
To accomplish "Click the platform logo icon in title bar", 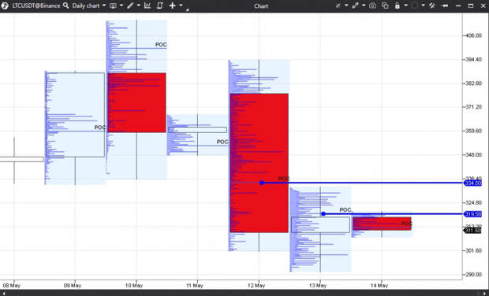I will pos(5,6).
